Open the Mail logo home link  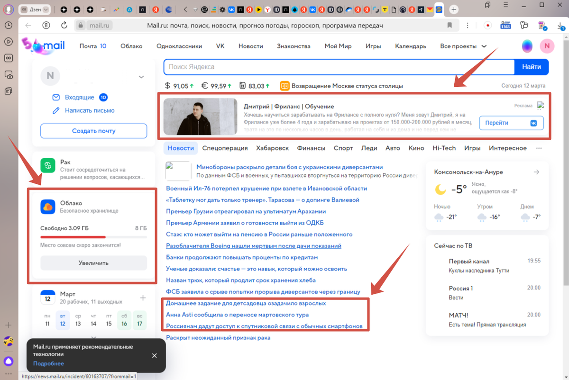[x=44, y=46]
